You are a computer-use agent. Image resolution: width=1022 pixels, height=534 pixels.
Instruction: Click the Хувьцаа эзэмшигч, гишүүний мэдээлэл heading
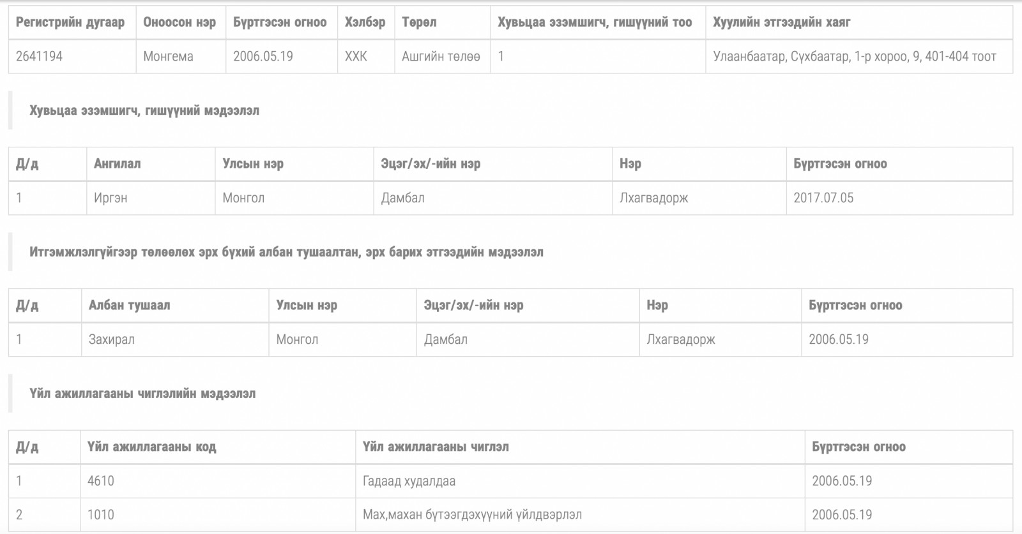point(144,111)
